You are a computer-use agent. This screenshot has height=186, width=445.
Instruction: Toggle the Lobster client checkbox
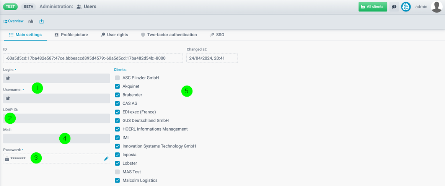[x=117, y=163]
